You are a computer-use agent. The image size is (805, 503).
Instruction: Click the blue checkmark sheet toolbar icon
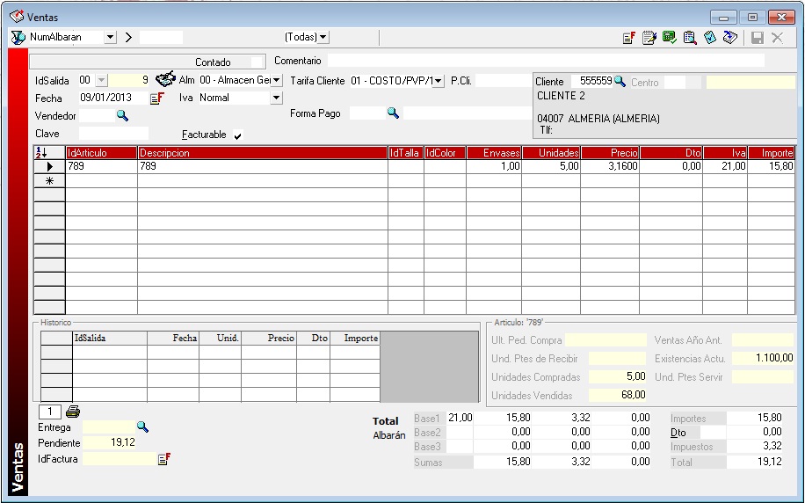pyautogui.click(x=710, y=38)
